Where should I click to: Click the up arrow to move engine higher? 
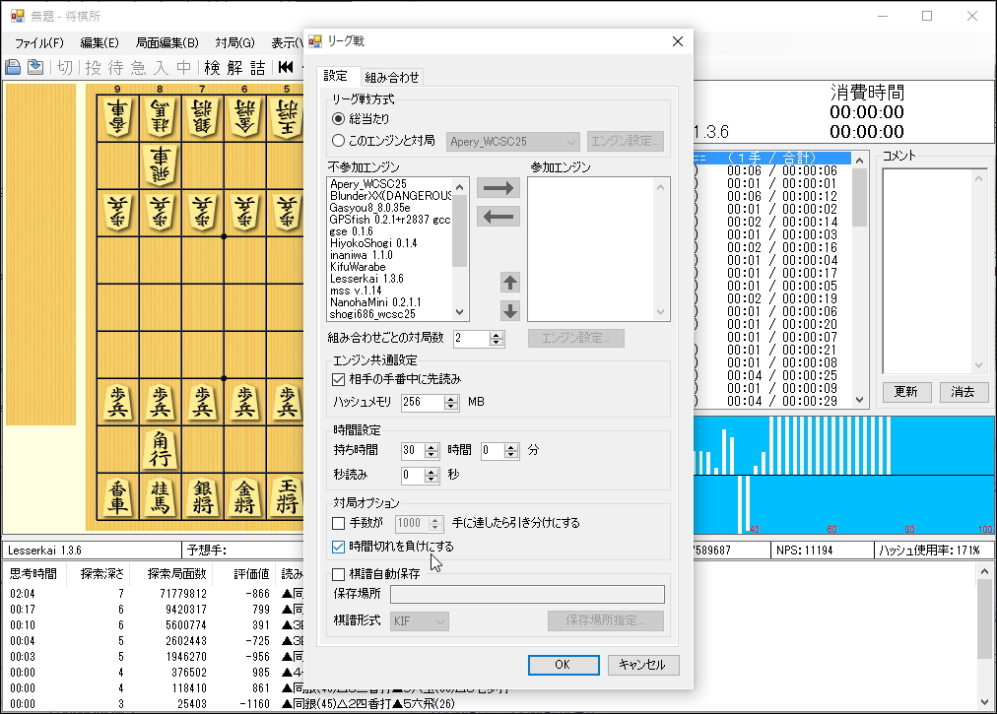(x=509, y=282)
